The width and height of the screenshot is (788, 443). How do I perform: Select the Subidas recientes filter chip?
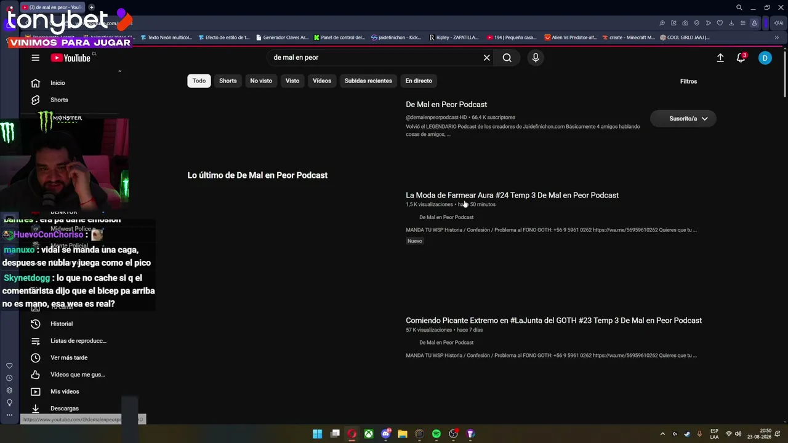(x=368, y=81)
